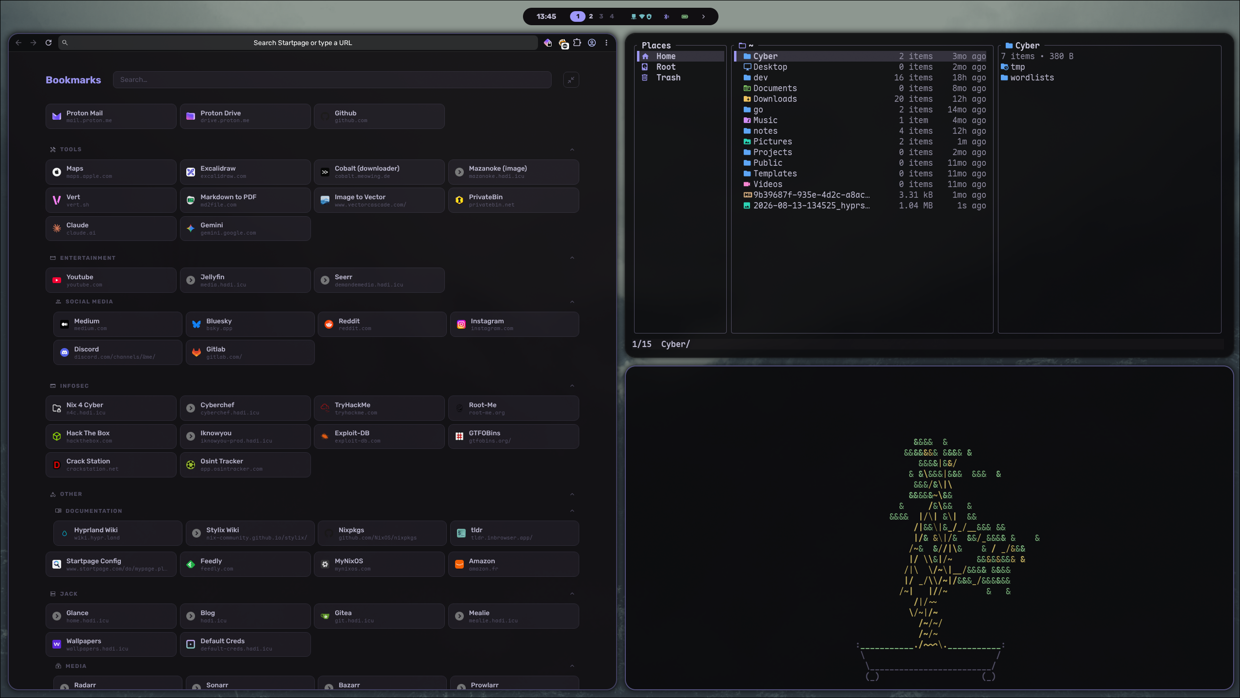Switch to workspace 3 in top bar

[602, 16]
